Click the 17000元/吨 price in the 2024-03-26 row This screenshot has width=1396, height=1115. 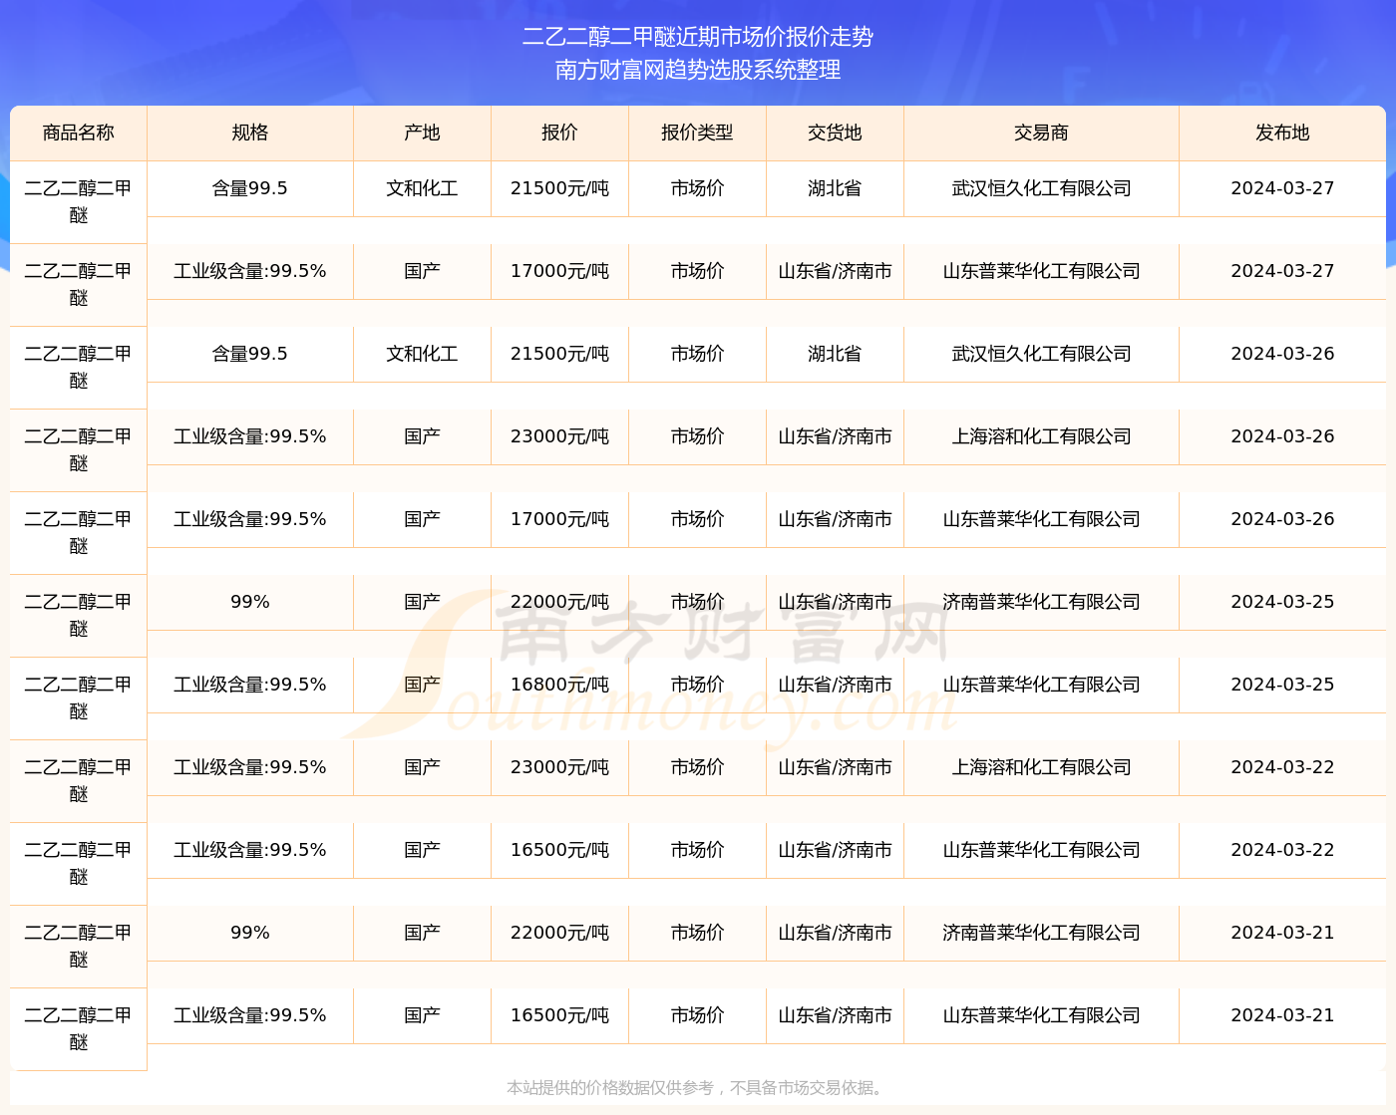pos(559,519)
